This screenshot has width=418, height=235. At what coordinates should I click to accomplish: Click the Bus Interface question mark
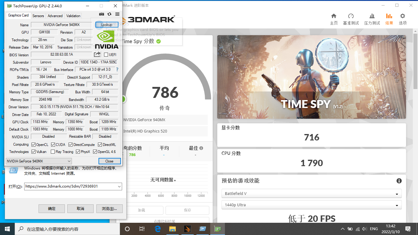(117, 69)
